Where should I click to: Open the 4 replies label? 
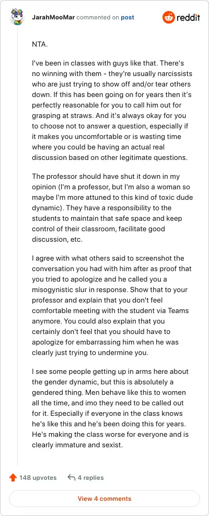(x=90, y=478)
